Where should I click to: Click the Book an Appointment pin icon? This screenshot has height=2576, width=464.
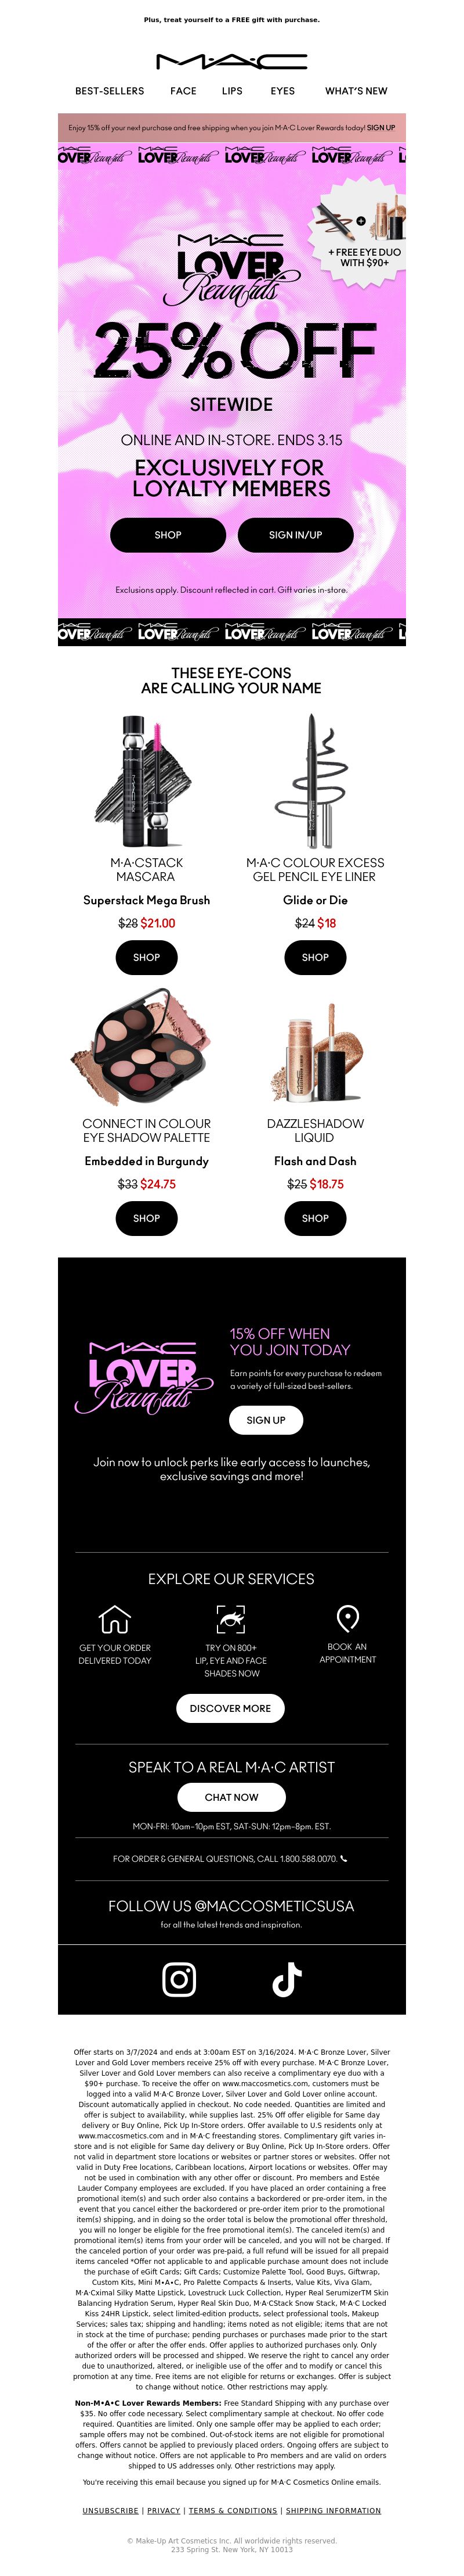(347, 1618)
